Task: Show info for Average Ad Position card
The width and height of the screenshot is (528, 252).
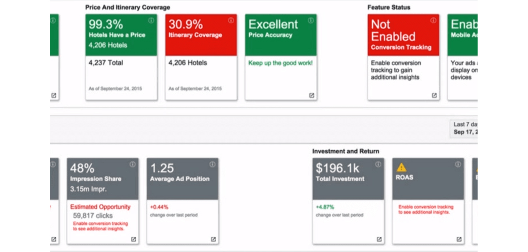Action: pyautogui.click(x=212, y=164)
